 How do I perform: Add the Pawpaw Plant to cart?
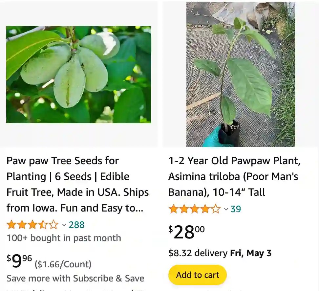pos(197,275)
